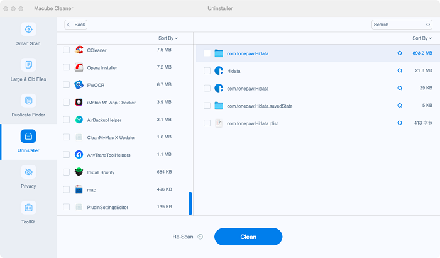The width and height of the screenshot is (440, 258).
Task: Go to Duplicate Finder
Action: pyautogui.click(x=28, y=104)
